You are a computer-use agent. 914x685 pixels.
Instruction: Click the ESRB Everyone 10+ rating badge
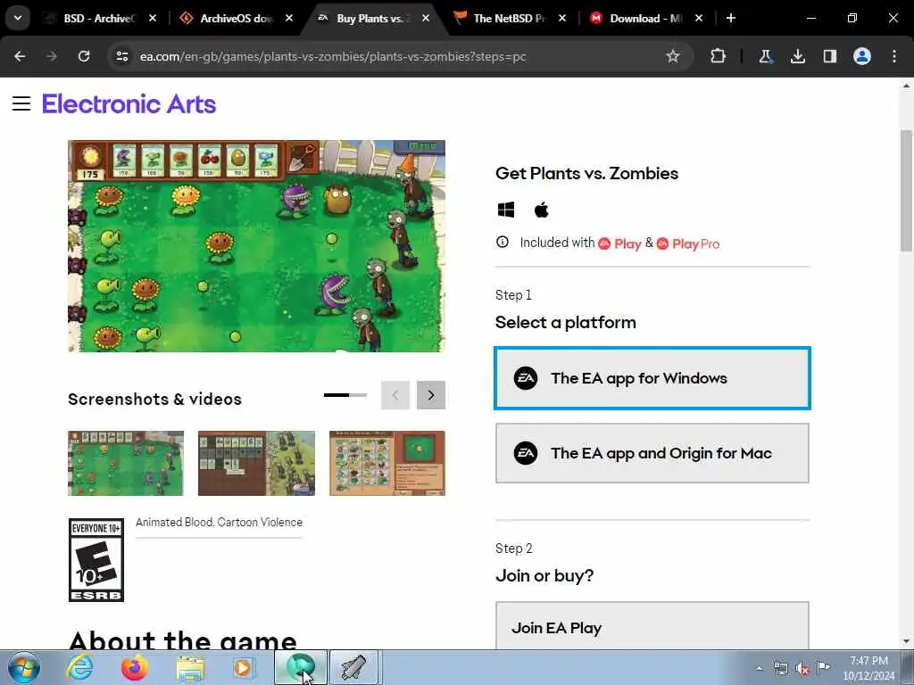[96, 560]
